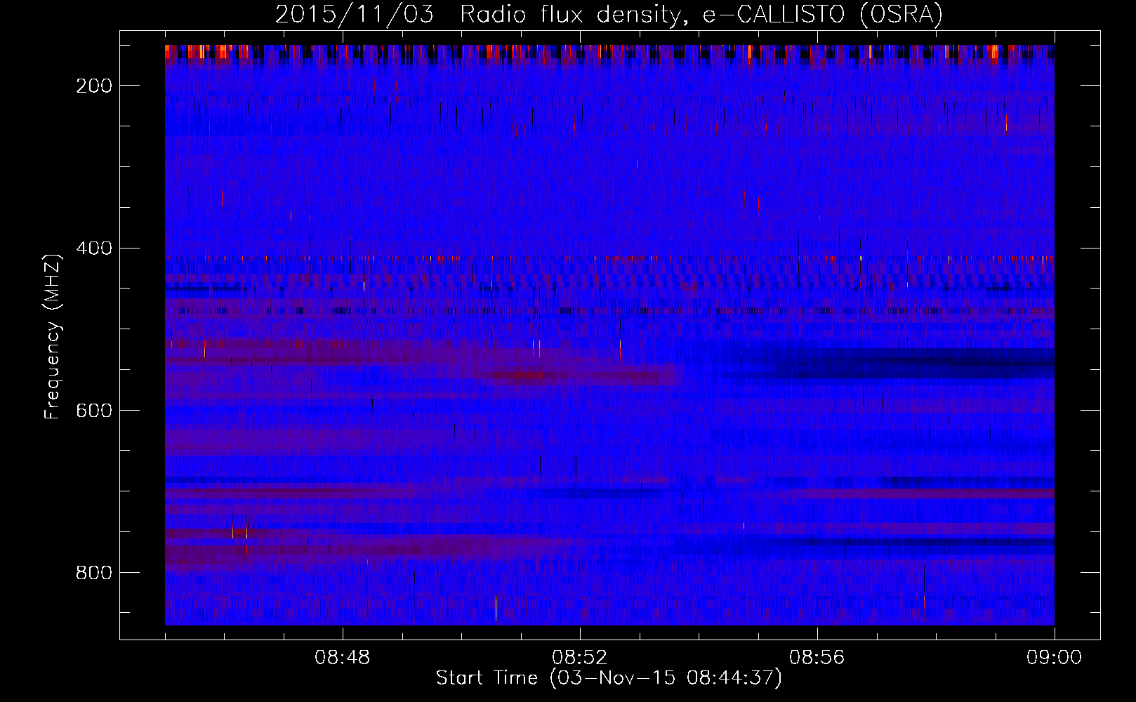Click the 08:52 time tick label

click(580, 658)
